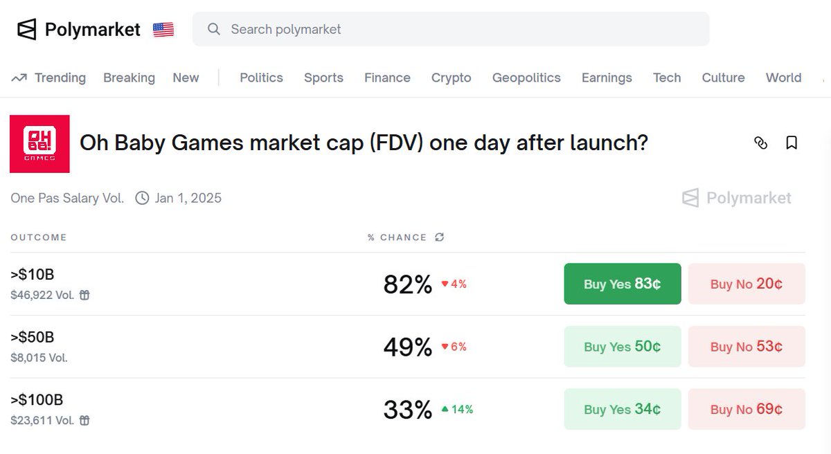
Task: Go to the Finance category
Action: (x=387, y=78)
